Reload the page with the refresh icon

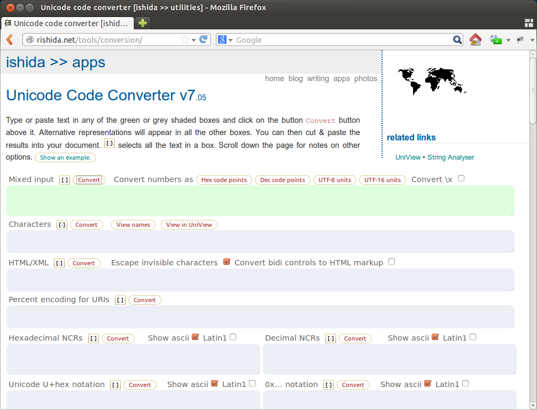(x=204, y=40)
